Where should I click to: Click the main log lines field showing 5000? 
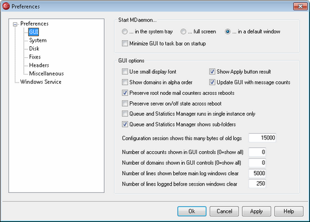257,173
